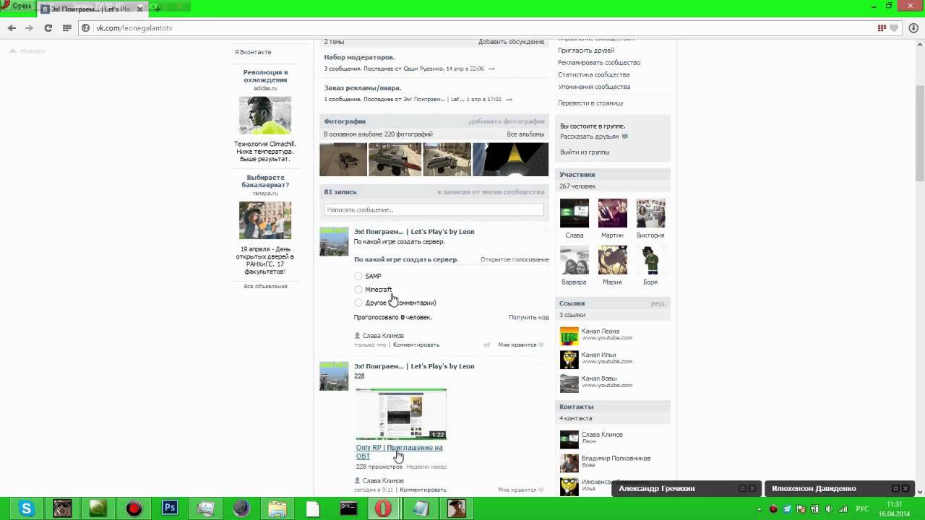Open the file explorer folder in taskbar
The width and height of the screenshot is (925, 520).
[x=277, y=508]
